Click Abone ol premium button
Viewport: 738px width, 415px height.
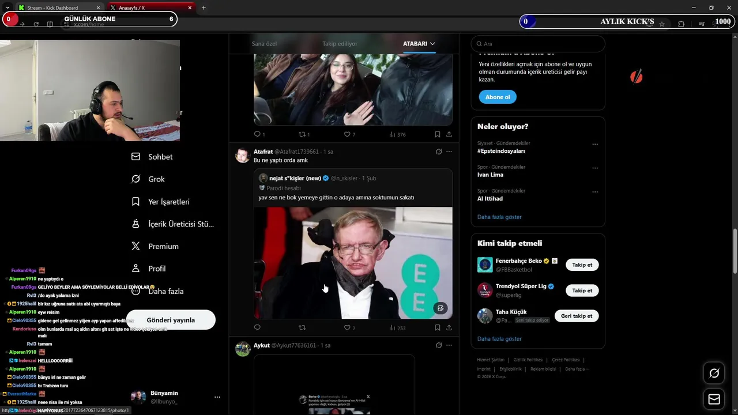pos(498,97)
